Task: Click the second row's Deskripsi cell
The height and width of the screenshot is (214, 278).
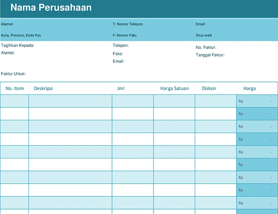Action: click(x=70, y=114)
